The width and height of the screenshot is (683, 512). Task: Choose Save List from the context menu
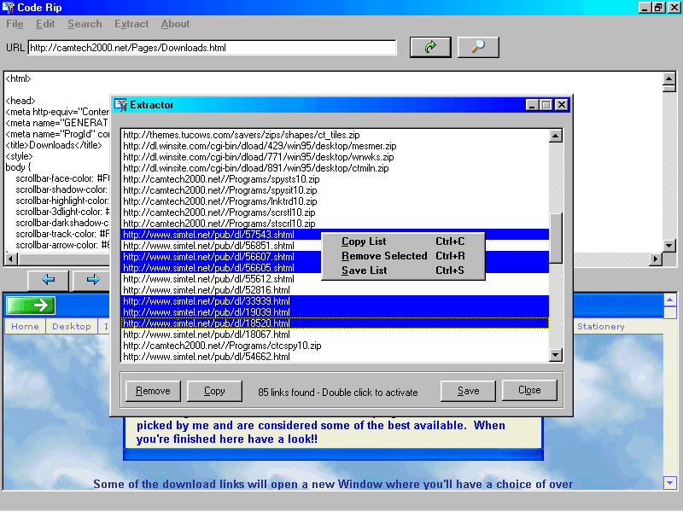[x=403, y=271]
